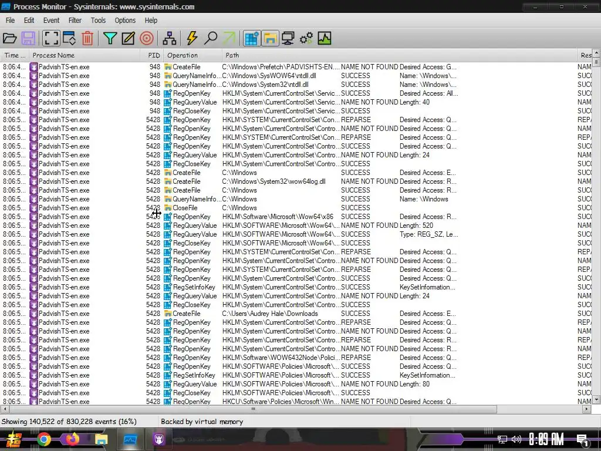Open the File menu
Screen dimensions: 601x451
11,21
